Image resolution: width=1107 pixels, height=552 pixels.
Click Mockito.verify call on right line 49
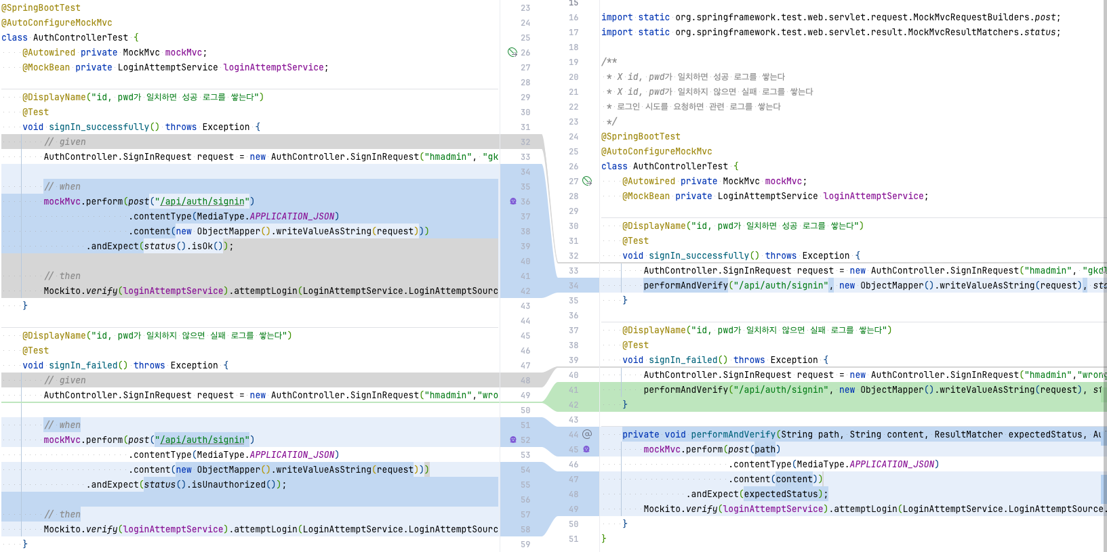pyautogui.click(x=681, y=509)
